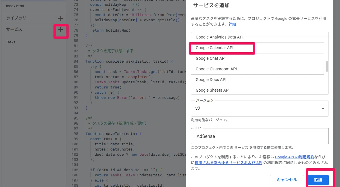Choose Google Chat API from list

[258, 59]
